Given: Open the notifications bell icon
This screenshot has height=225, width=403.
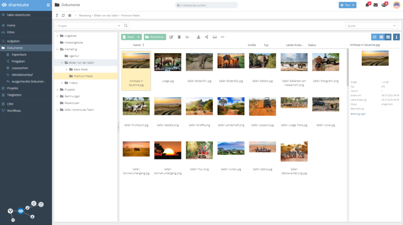Looking at the screenshot, I should pos(367,5).
